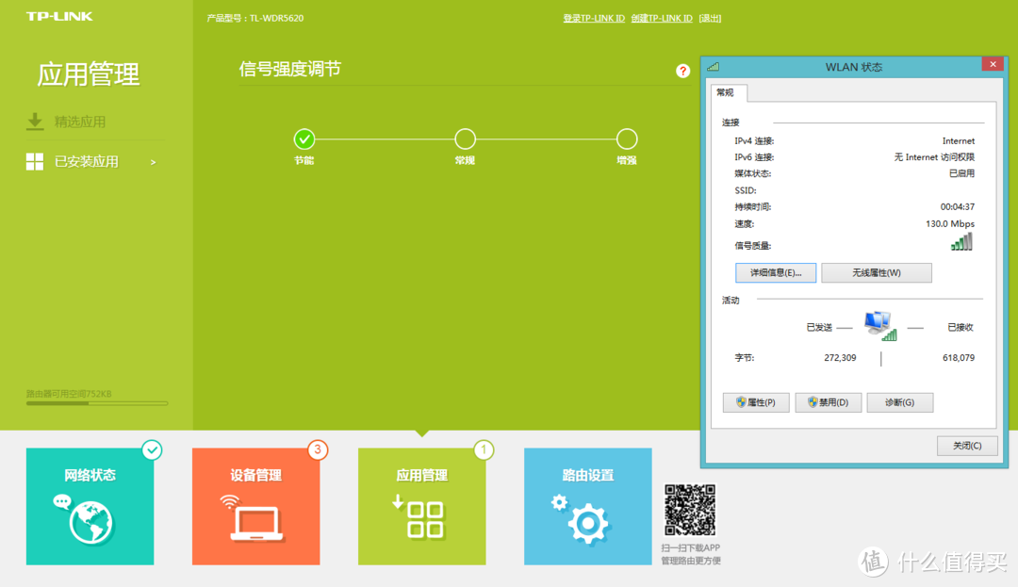
Task: Click the signal bars icon on WLAN title bar
Action: click(714, 66)
